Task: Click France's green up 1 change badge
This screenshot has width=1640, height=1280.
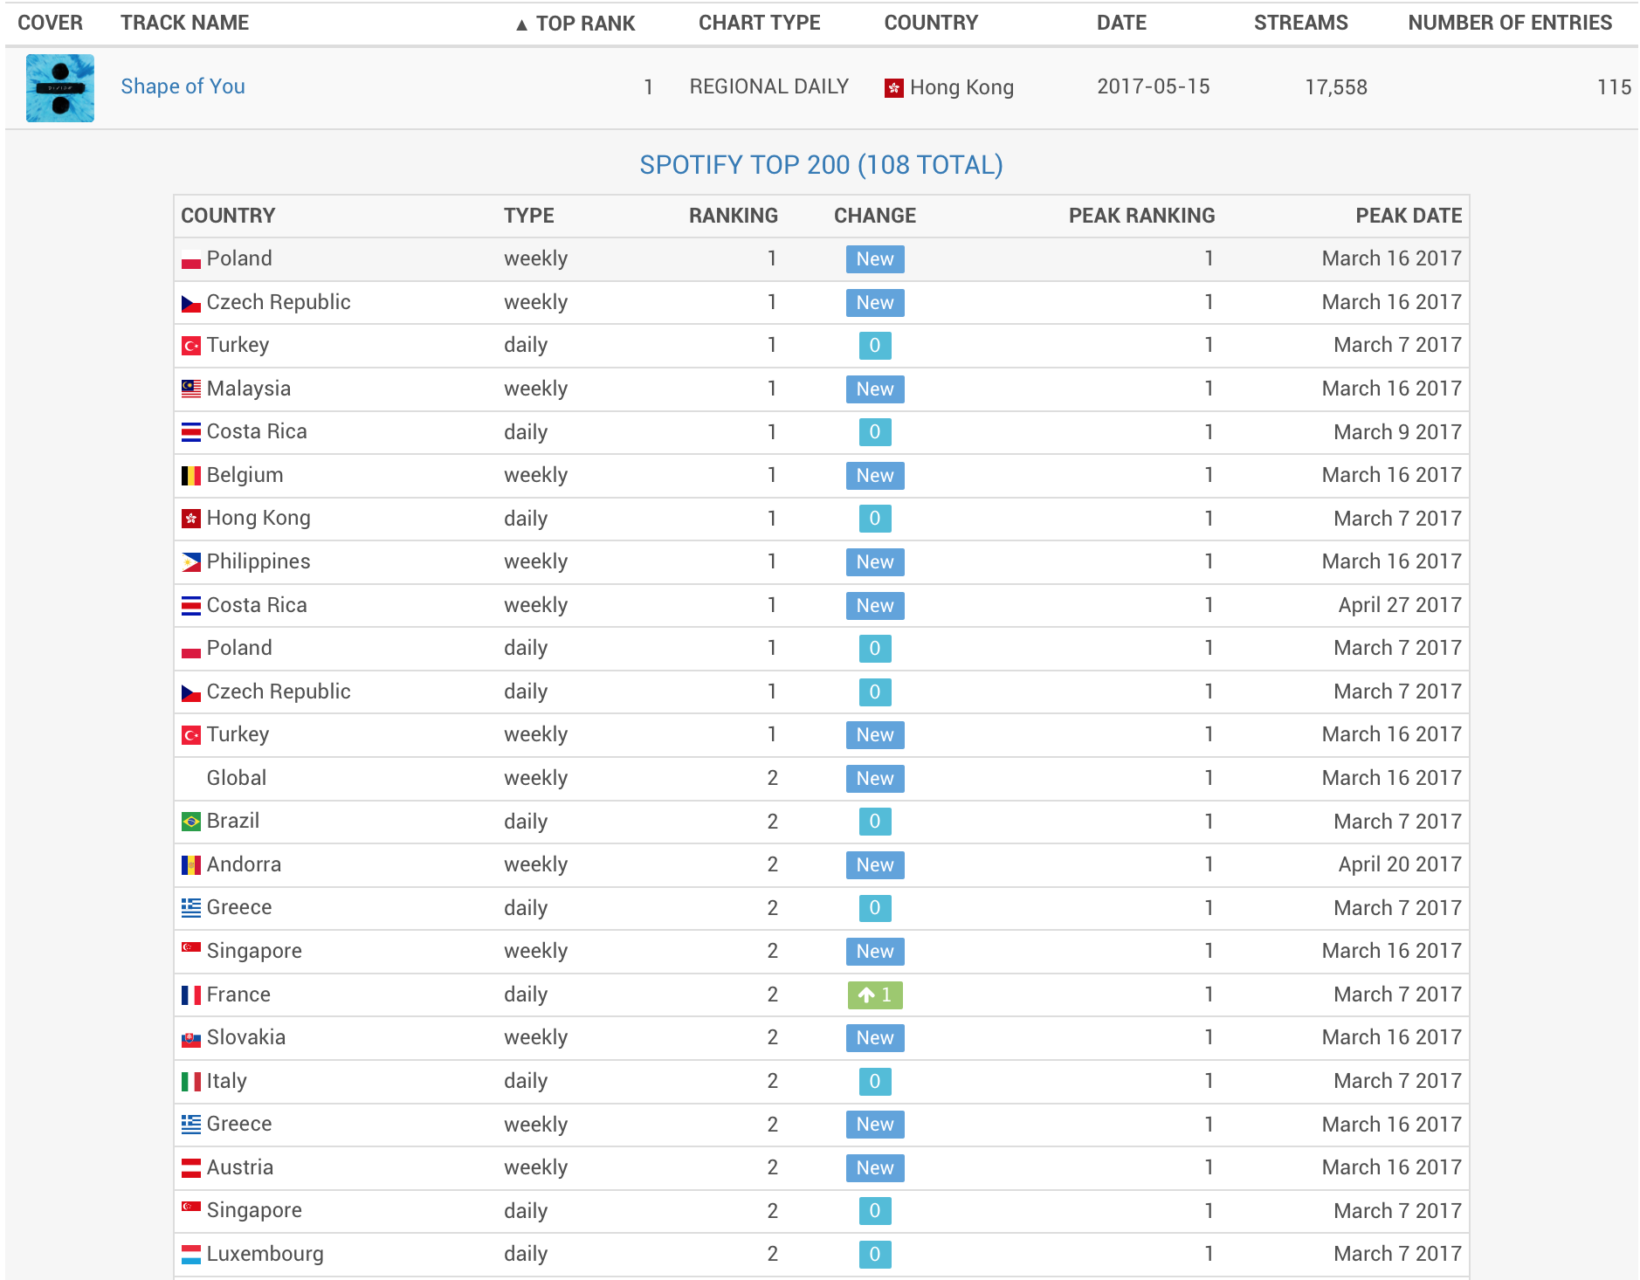Action: point(874,995)
